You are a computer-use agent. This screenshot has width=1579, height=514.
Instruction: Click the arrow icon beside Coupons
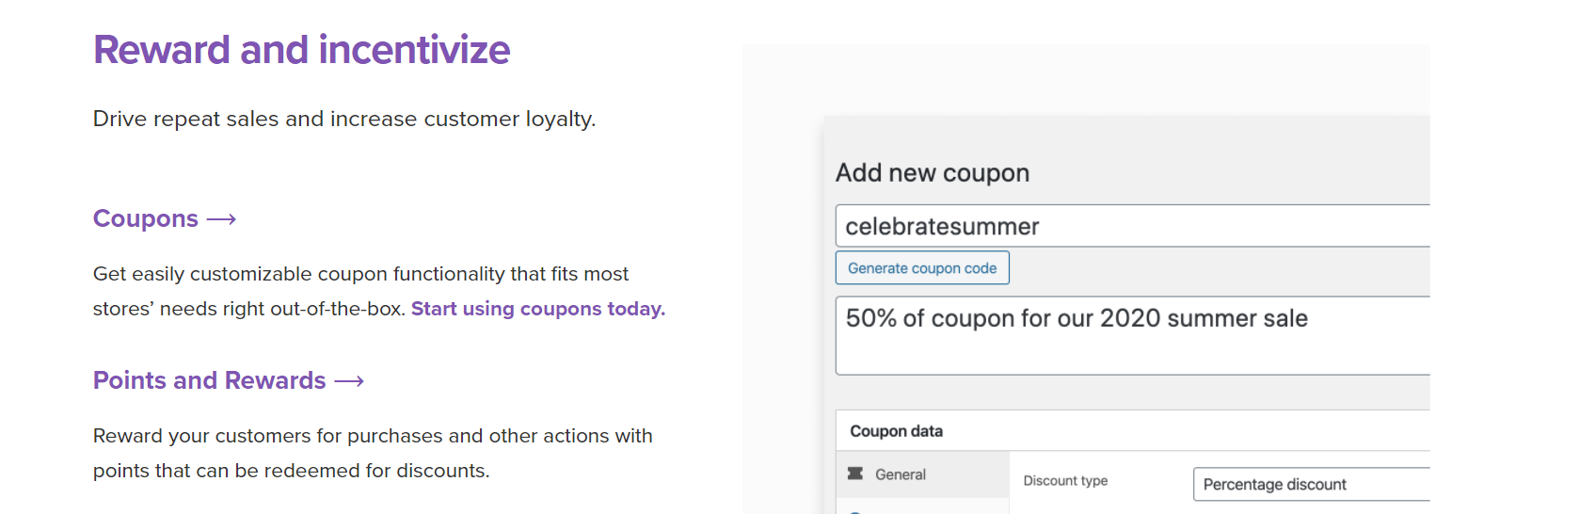pos(221,219)
